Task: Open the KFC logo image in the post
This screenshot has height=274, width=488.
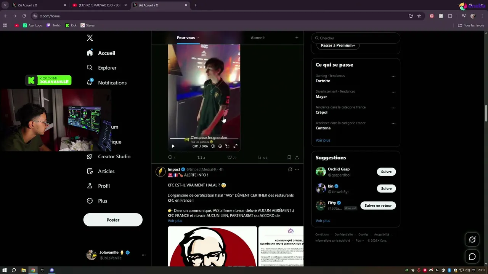Action: point(212,247)
